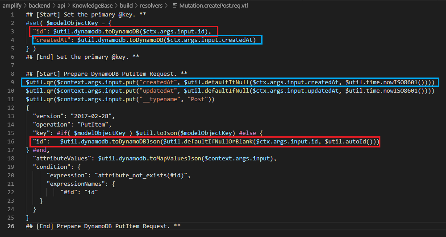The image size is (446, 237).
Task: Click line number 9 in gutter
Action: [12, 82]
